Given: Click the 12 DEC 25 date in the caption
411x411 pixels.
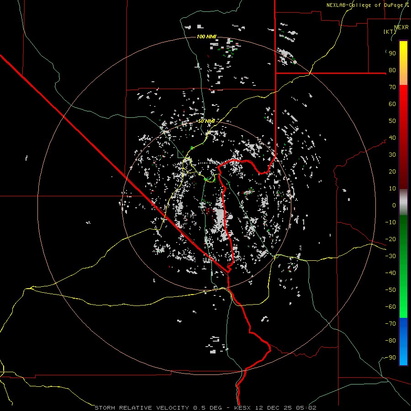Looking at the screenshot, I should click(274, 408).
